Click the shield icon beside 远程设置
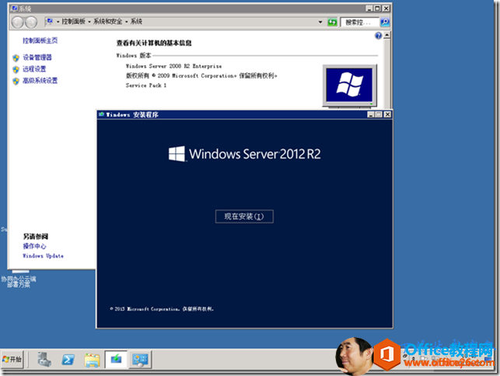The image size is (500, 376). 16,69
